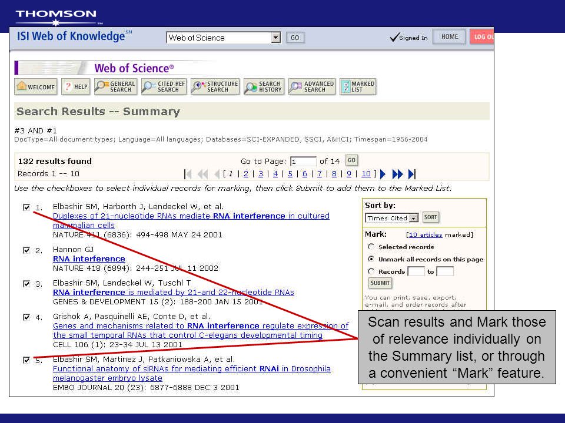
Task: Click GO beside the page number field
Action: pos(351,160)
